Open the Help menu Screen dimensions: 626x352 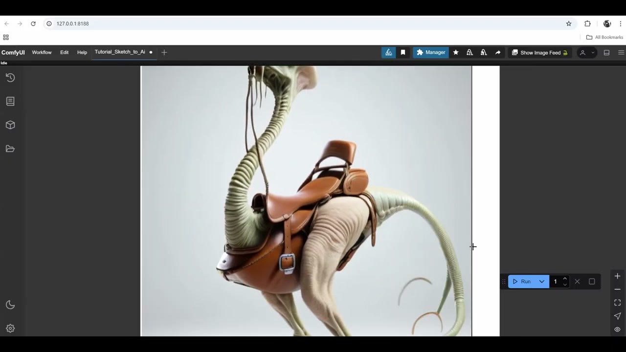coord(82,52)
